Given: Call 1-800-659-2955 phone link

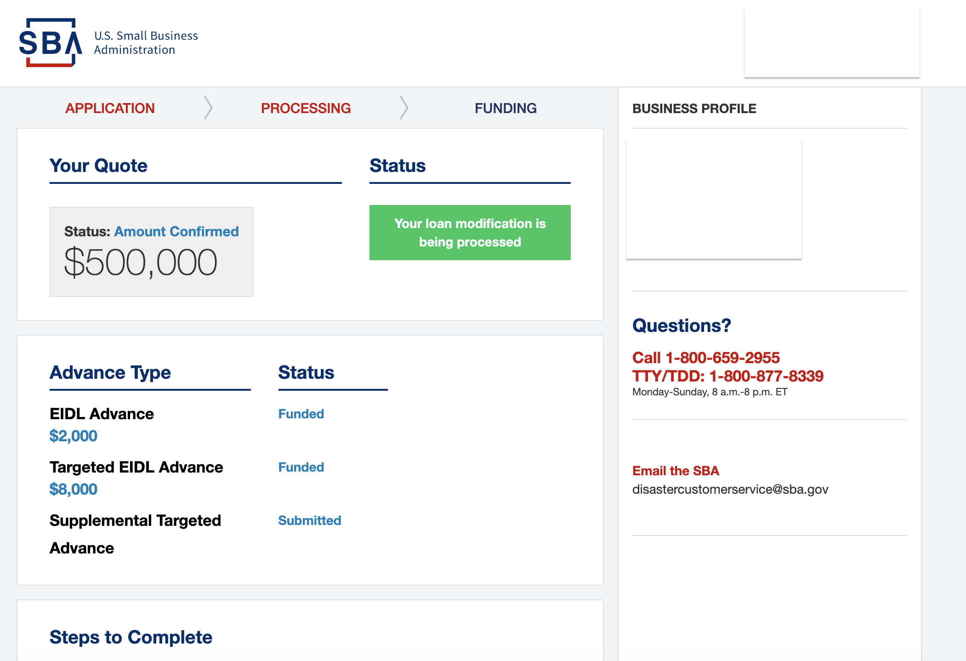Looking at the screenshot, I should tap(706, 358).
